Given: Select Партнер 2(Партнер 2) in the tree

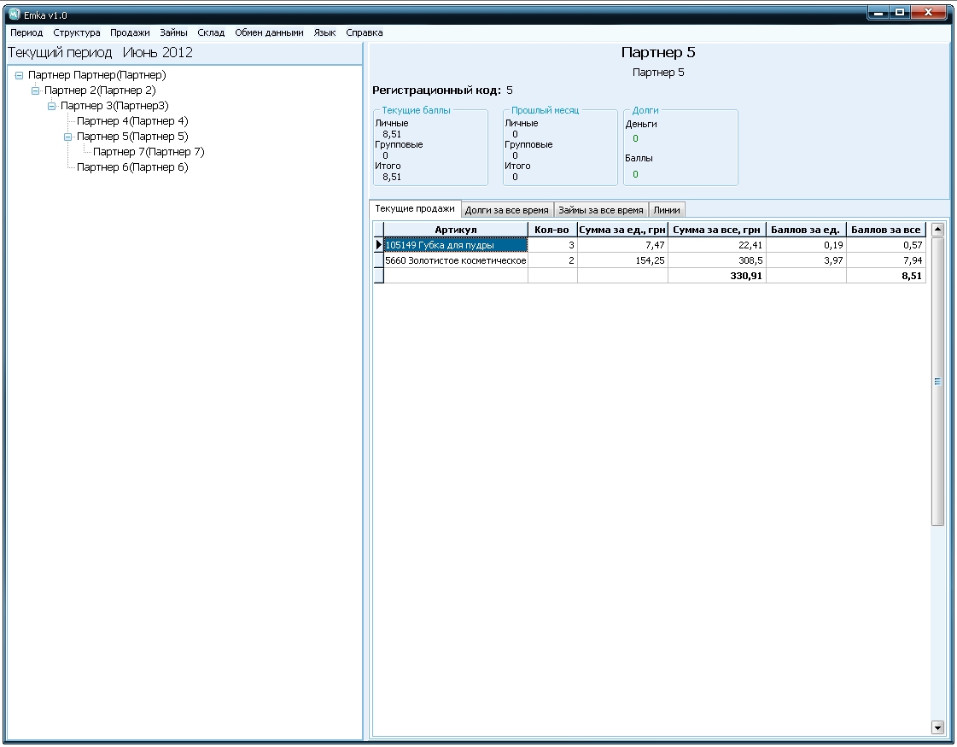Looking at the screenshot, I should (x=100, y=90).
